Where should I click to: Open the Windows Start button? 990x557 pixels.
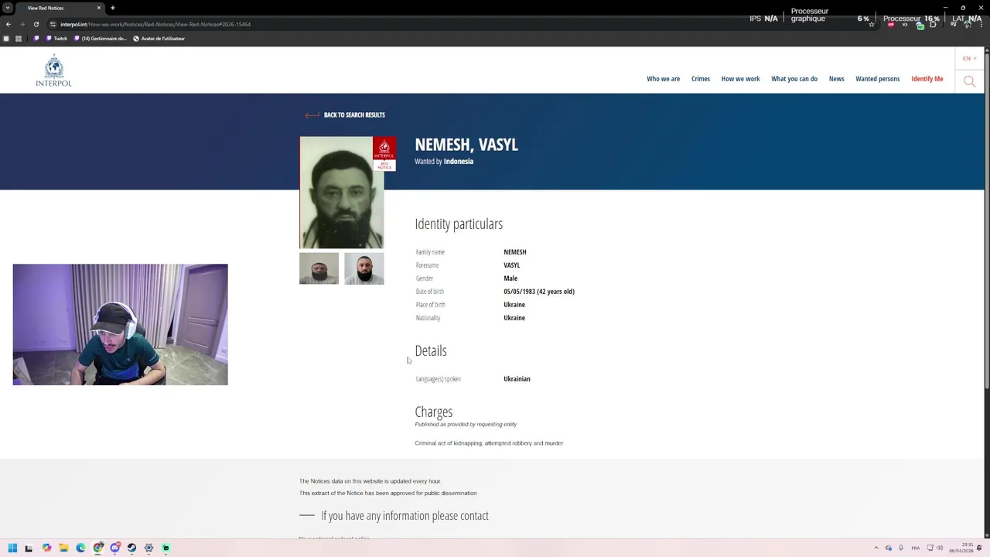pos(12,548)
